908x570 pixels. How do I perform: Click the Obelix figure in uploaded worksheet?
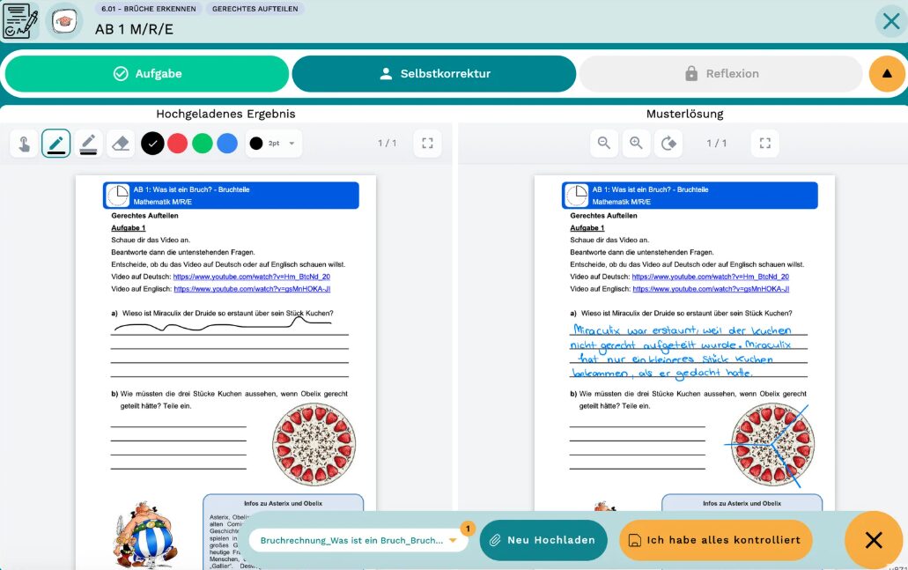(144, 536)
